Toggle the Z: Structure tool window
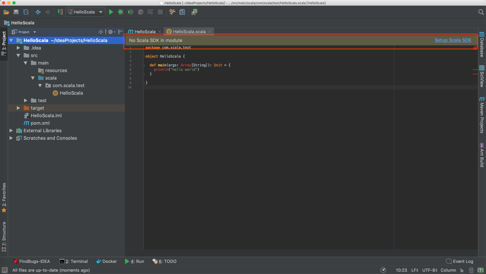The height and width of the screenshot is (274, 486). pos(4,236)
